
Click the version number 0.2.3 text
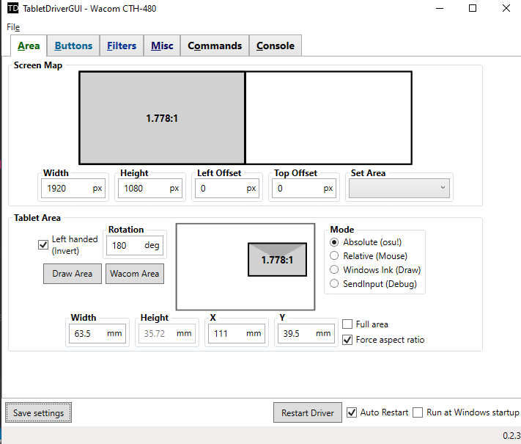[511, 435]
